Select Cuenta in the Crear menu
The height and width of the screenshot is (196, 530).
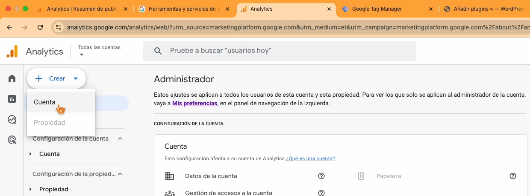coord(61,102)
